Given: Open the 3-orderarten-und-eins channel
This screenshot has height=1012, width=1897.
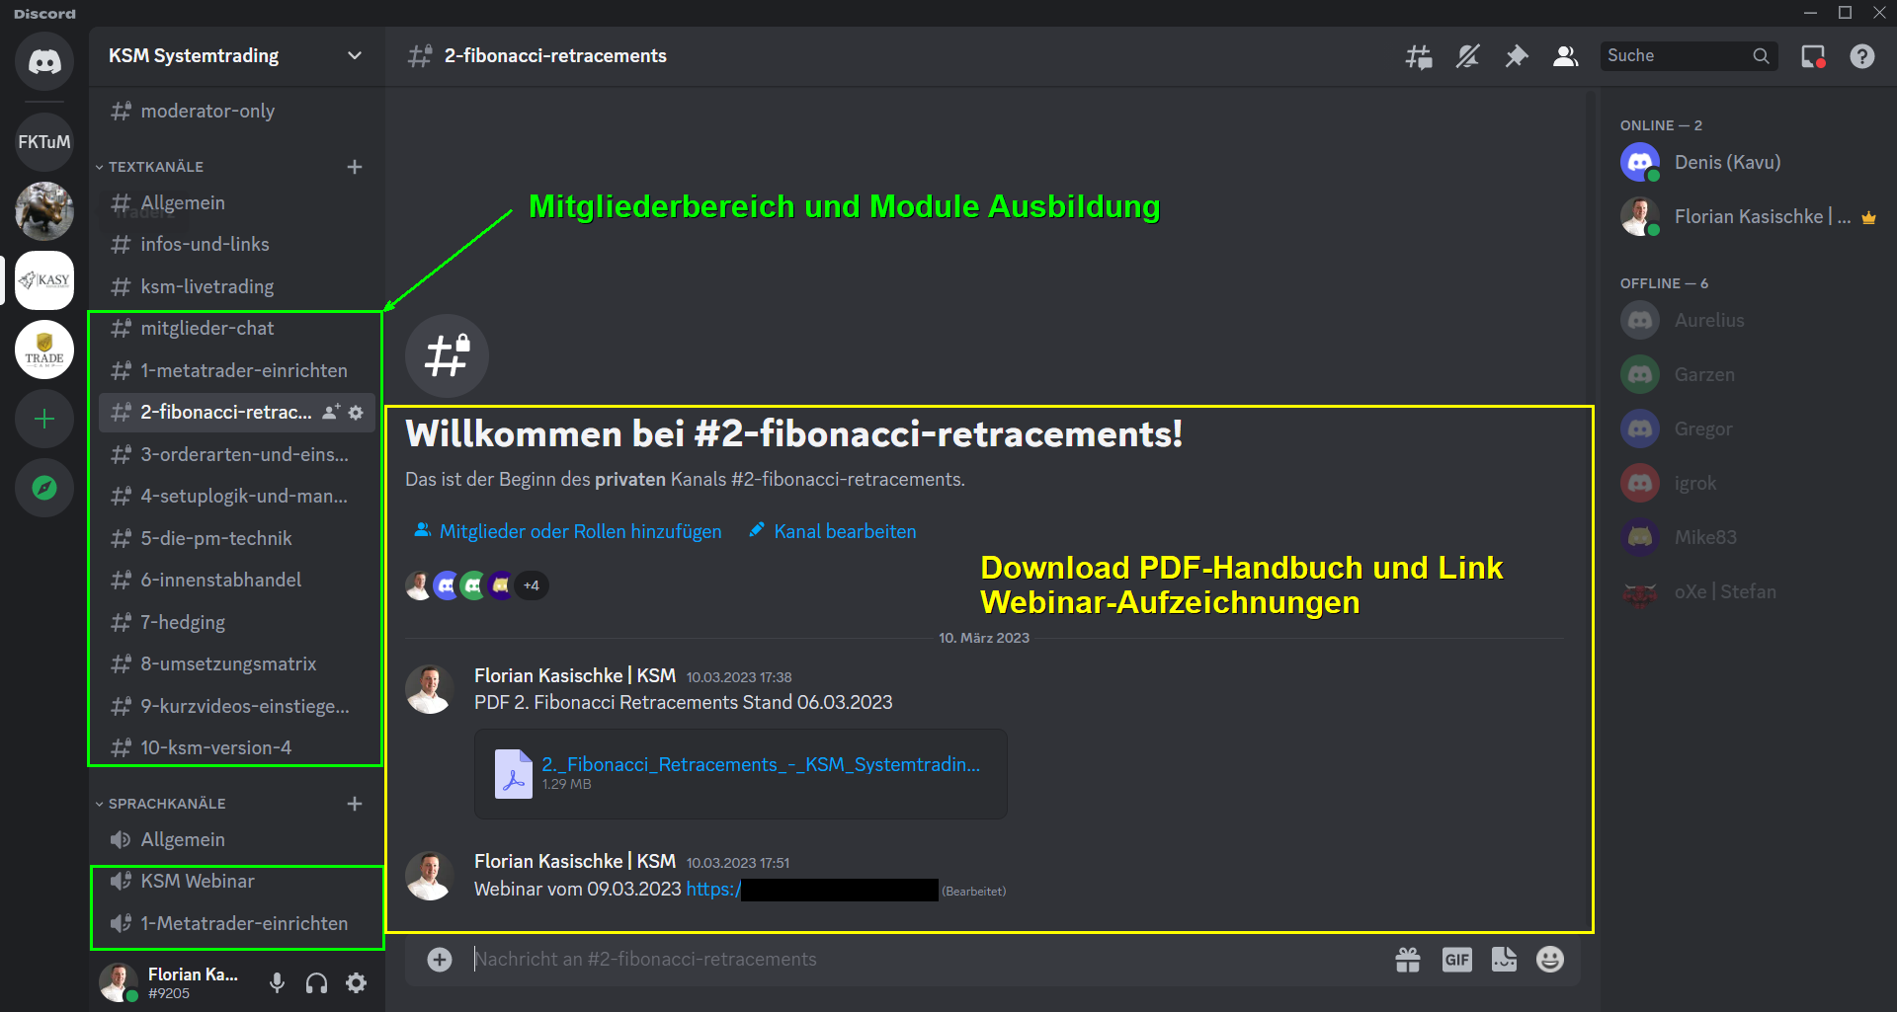Looking at the screenshot, I should [x=236, y=454].
